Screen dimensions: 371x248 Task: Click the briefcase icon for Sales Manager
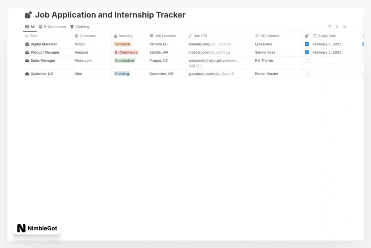pyautogui.click(x=27, y=61)
